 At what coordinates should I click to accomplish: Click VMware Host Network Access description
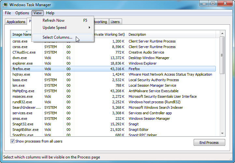coord(170,74)
